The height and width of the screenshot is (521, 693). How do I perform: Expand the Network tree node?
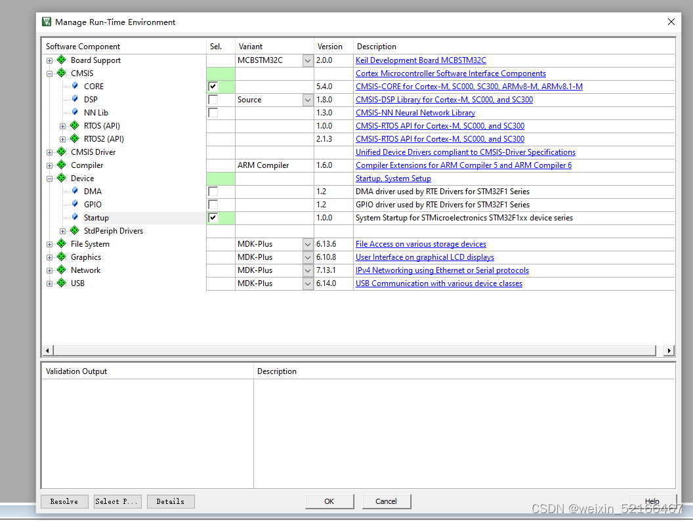[49, 271]
